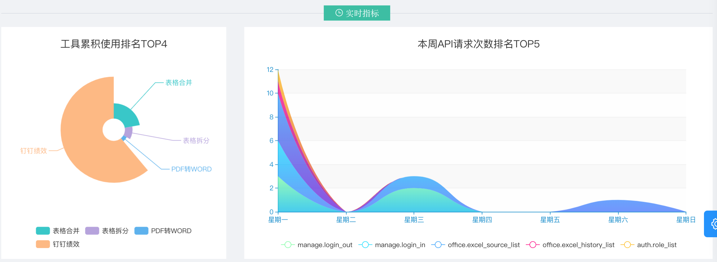Click the manage.login_out legend text

325,245
